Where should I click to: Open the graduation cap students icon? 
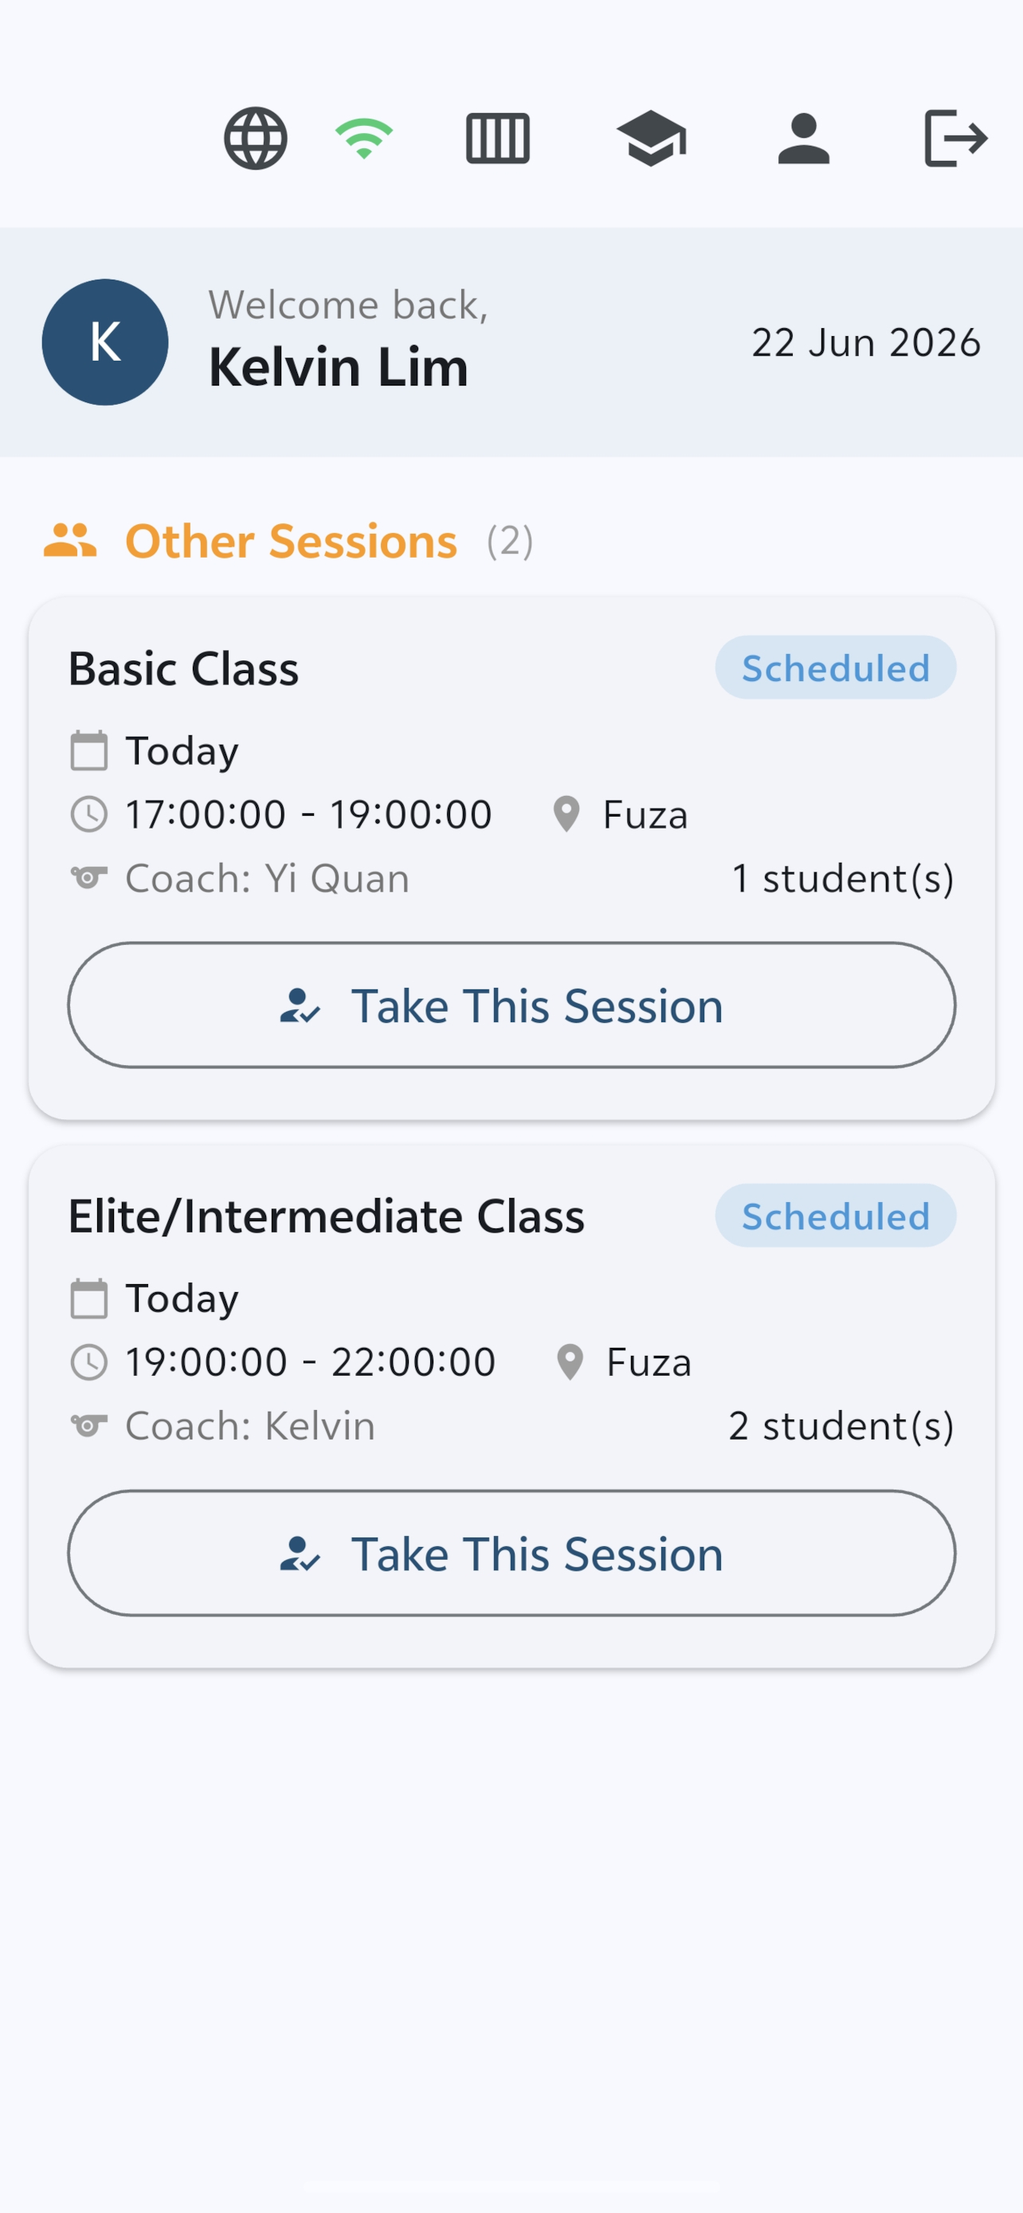(x=651, y=139)
